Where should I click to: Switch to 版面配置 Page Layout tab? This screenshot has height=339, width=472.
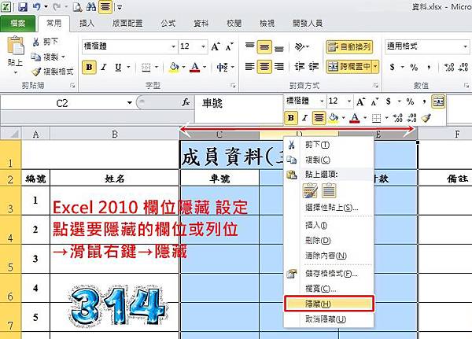[x=127, y=23]
